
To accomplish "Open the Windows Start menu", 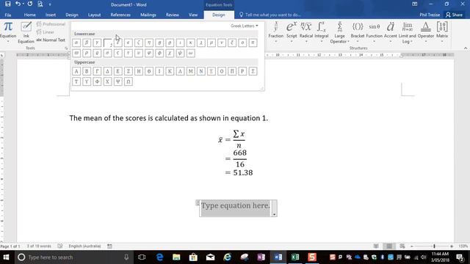I will point(6,257).
